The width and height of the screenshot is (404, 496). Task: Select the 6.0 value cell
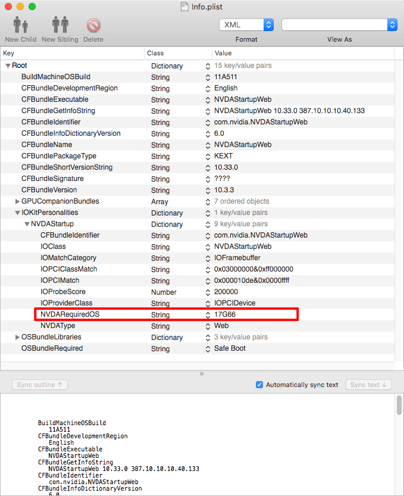point(219,133)
